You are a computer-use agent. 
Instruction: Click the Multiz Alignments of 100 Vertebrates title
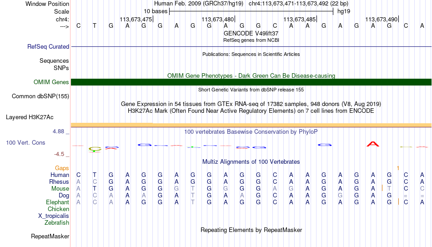point(251,162)
